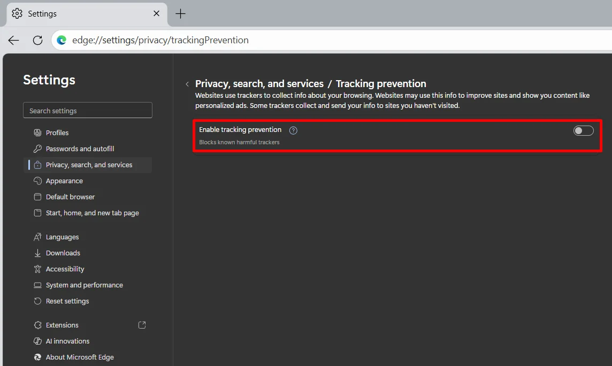612x366 pixels.
Task: Click the tracking prevention help icon
Action: (293, 130)
